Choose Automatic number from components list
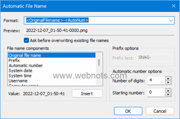This screenshot has width=180, height=119. click(x=26, y=65)
